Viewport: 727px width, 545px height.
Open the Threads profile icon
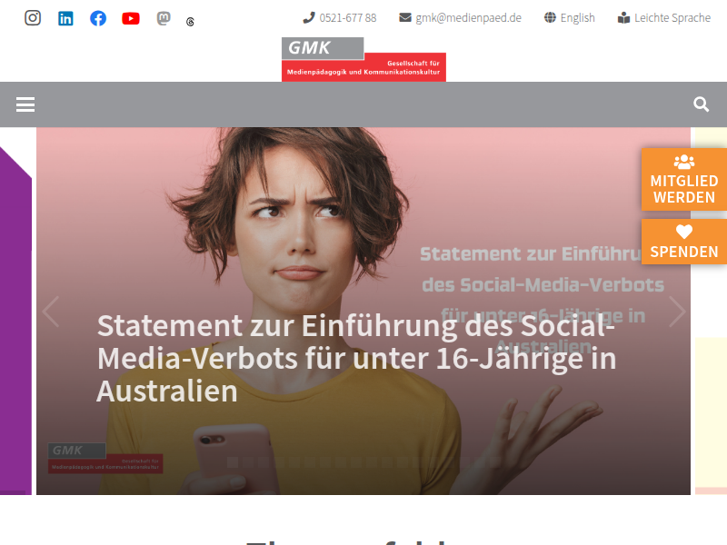click(x=190, y=22)
